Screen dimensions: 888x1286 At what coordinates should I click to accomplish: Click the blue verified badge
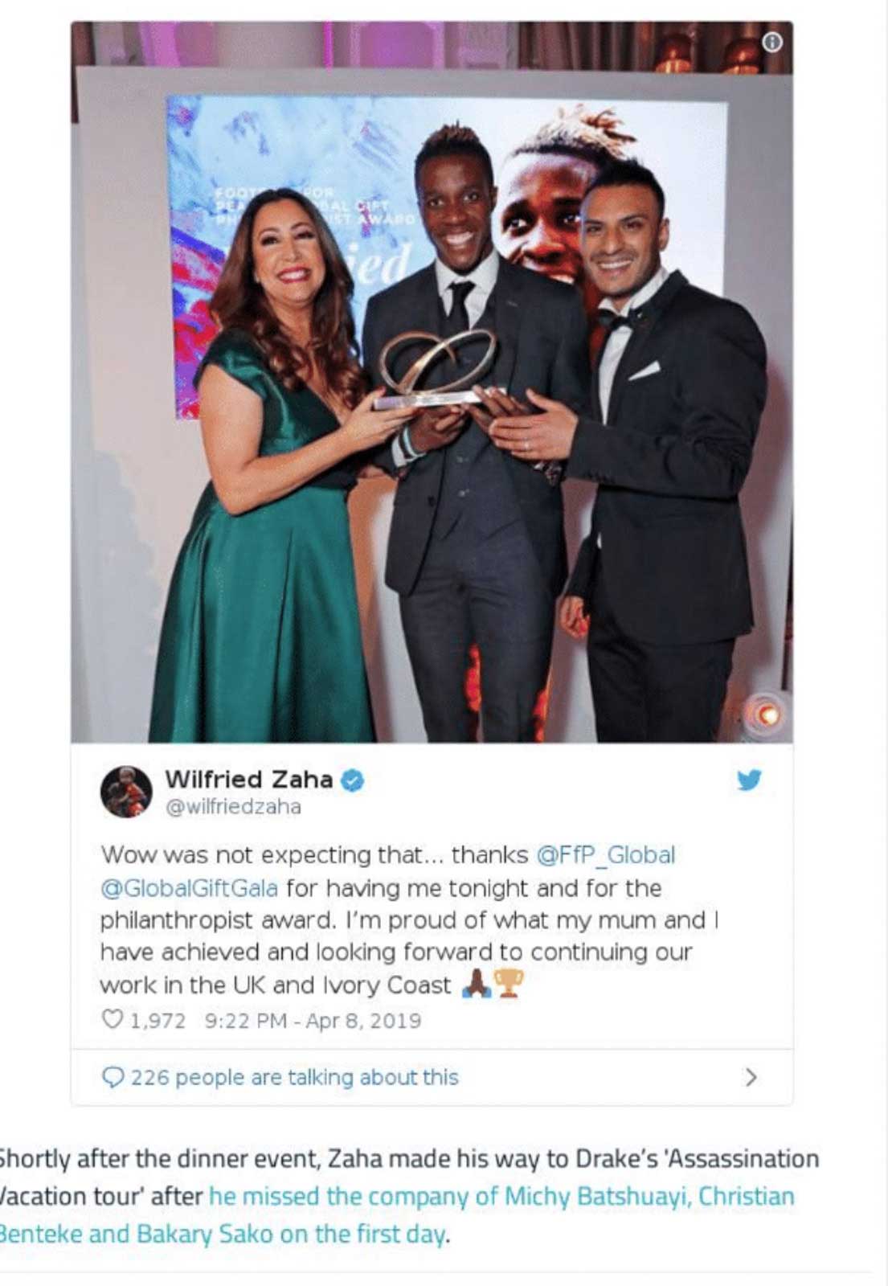(x=353, y=780)
